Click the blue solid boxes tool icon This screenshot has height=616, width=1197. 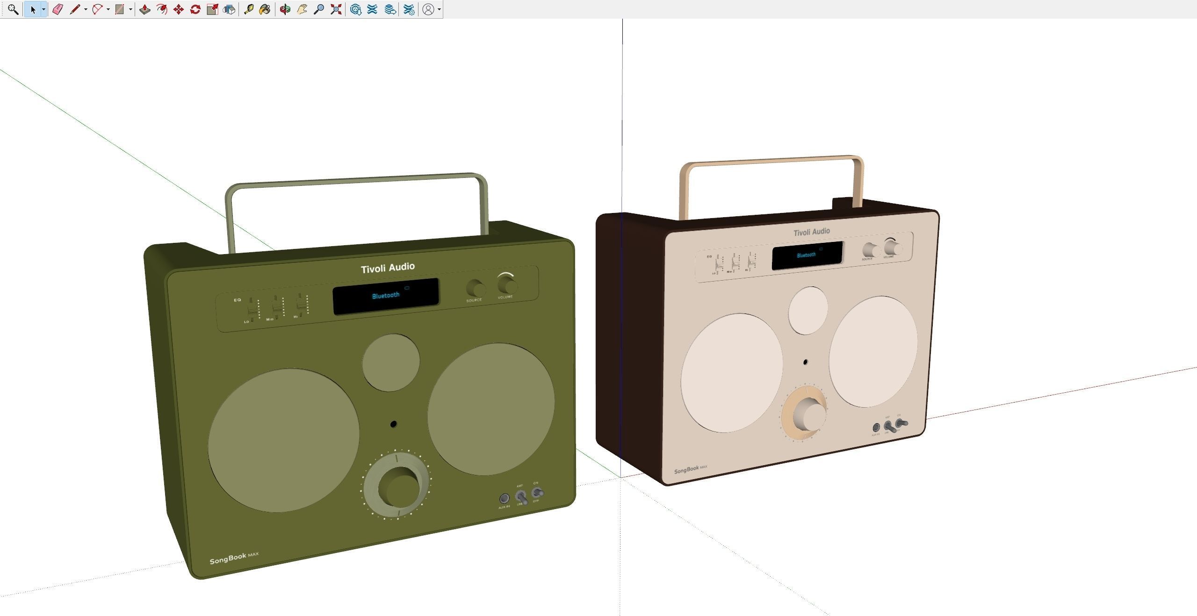tap(229, 9)
